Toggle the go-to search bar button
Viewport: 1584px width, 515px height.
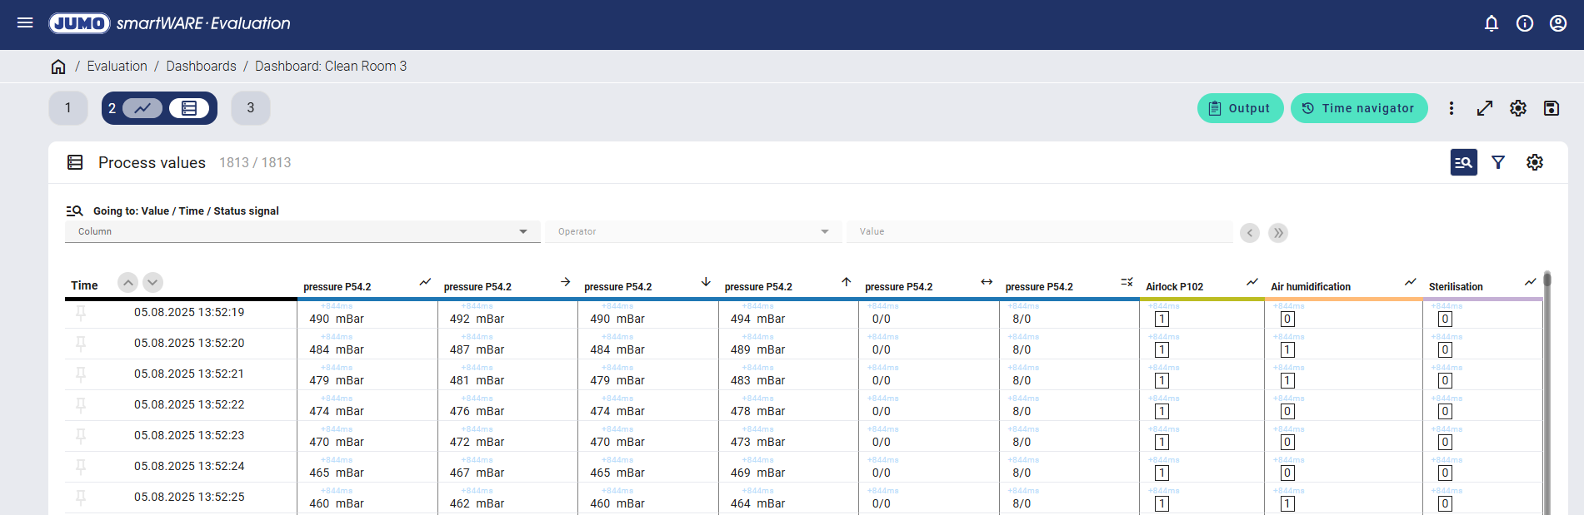pos(1463,162)
